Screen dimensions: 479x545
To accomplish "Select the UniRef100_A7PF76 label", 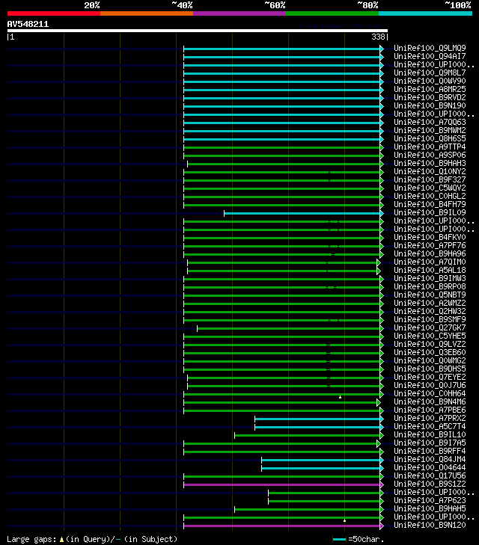I will [x=430, y=245].
